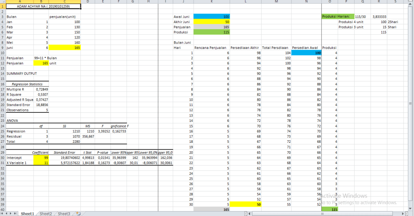This screenshot has width=414, height=216.
Task: Click the Insert Worksheet icon
Action: coord(78,213)
